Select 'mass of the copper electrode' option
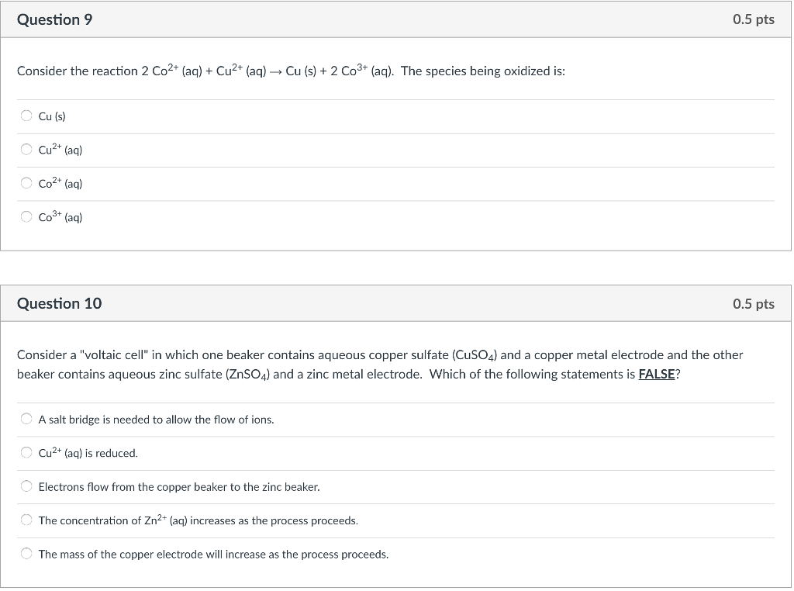Image resolution: width=794 pixels, height=591 pixels. 26,554
